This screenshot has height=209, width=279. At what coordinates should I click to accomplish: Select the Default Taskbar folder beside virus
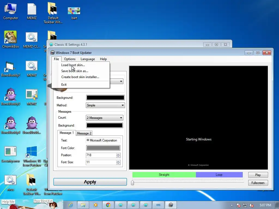(x=32, y=185)
